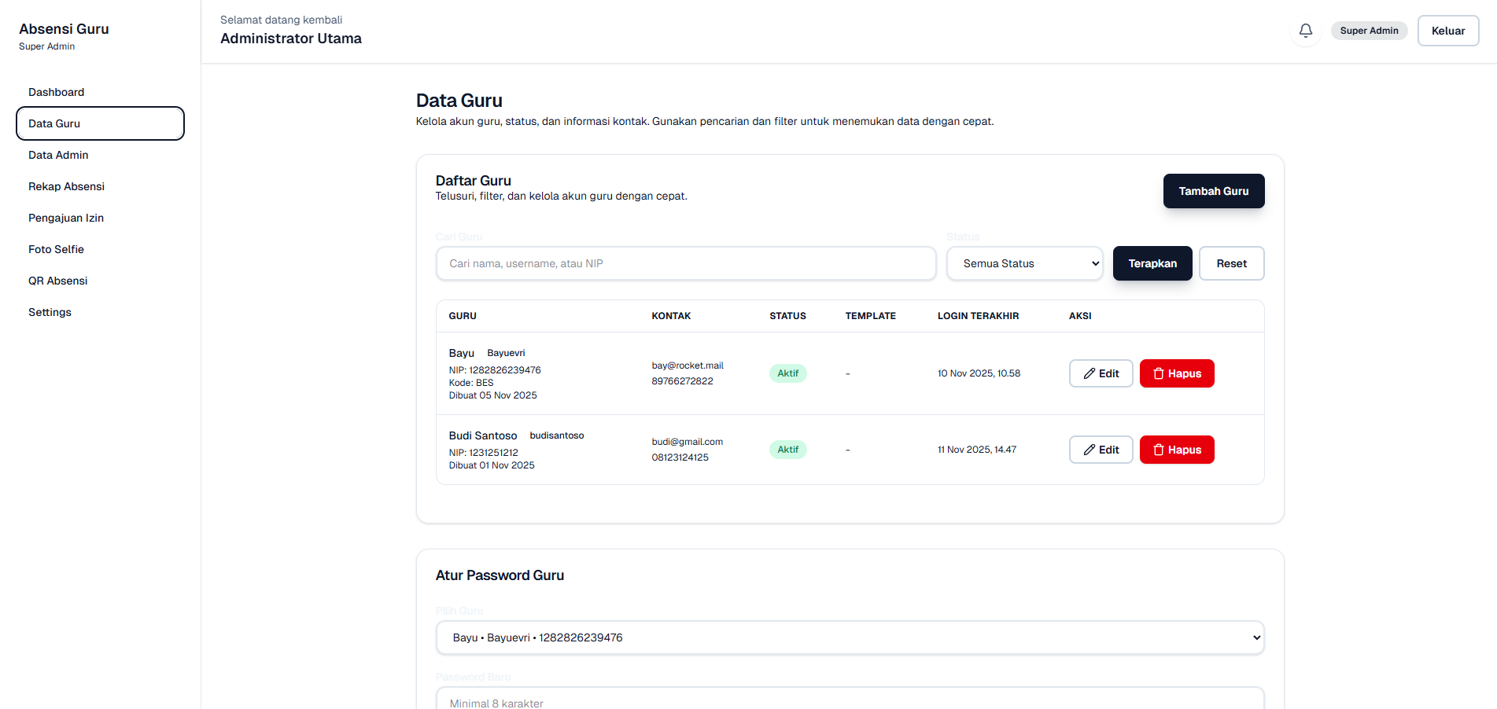Focus the Cari nama search field
The height and width of the screenshot is (709, 1497).
685,263
